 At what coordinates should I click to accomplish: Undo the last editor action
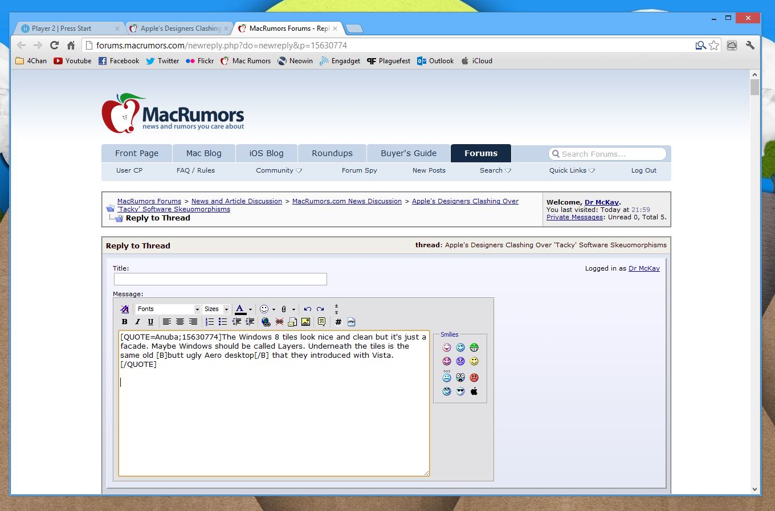[308, 309]
